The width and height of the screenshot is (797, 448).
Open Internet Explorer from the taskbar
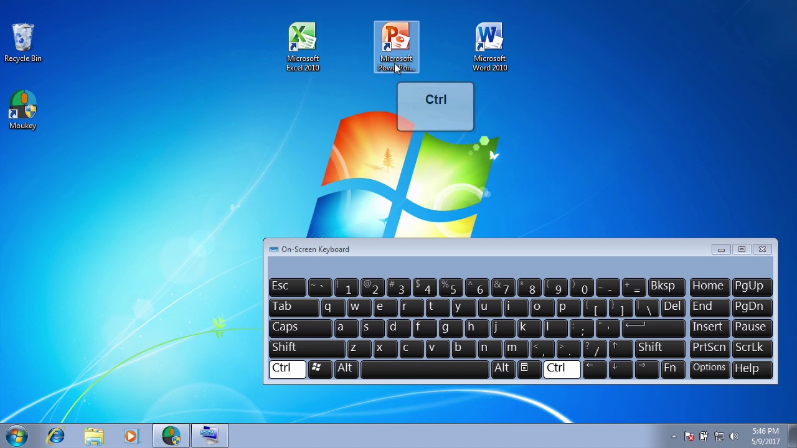tap(55, 435)
